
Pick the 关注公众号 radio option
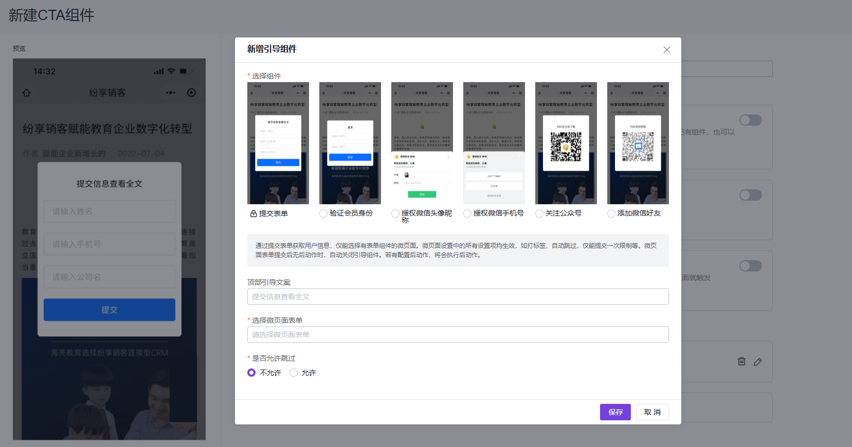tap(539, 213)
